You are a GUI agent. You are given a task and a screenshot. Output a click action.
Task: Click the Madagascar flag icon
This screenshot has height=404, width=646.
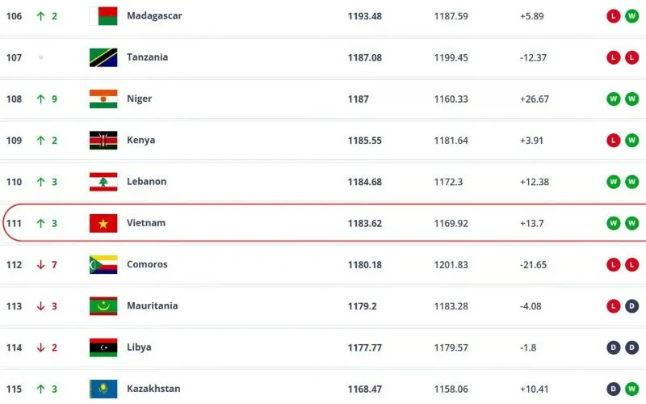(103, 16)
